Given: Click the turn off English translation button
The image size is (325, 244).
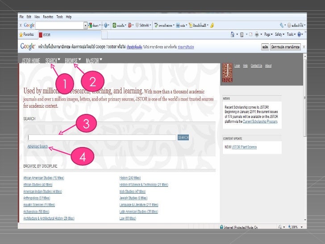Looking at the screenshot, I should 285,47.
